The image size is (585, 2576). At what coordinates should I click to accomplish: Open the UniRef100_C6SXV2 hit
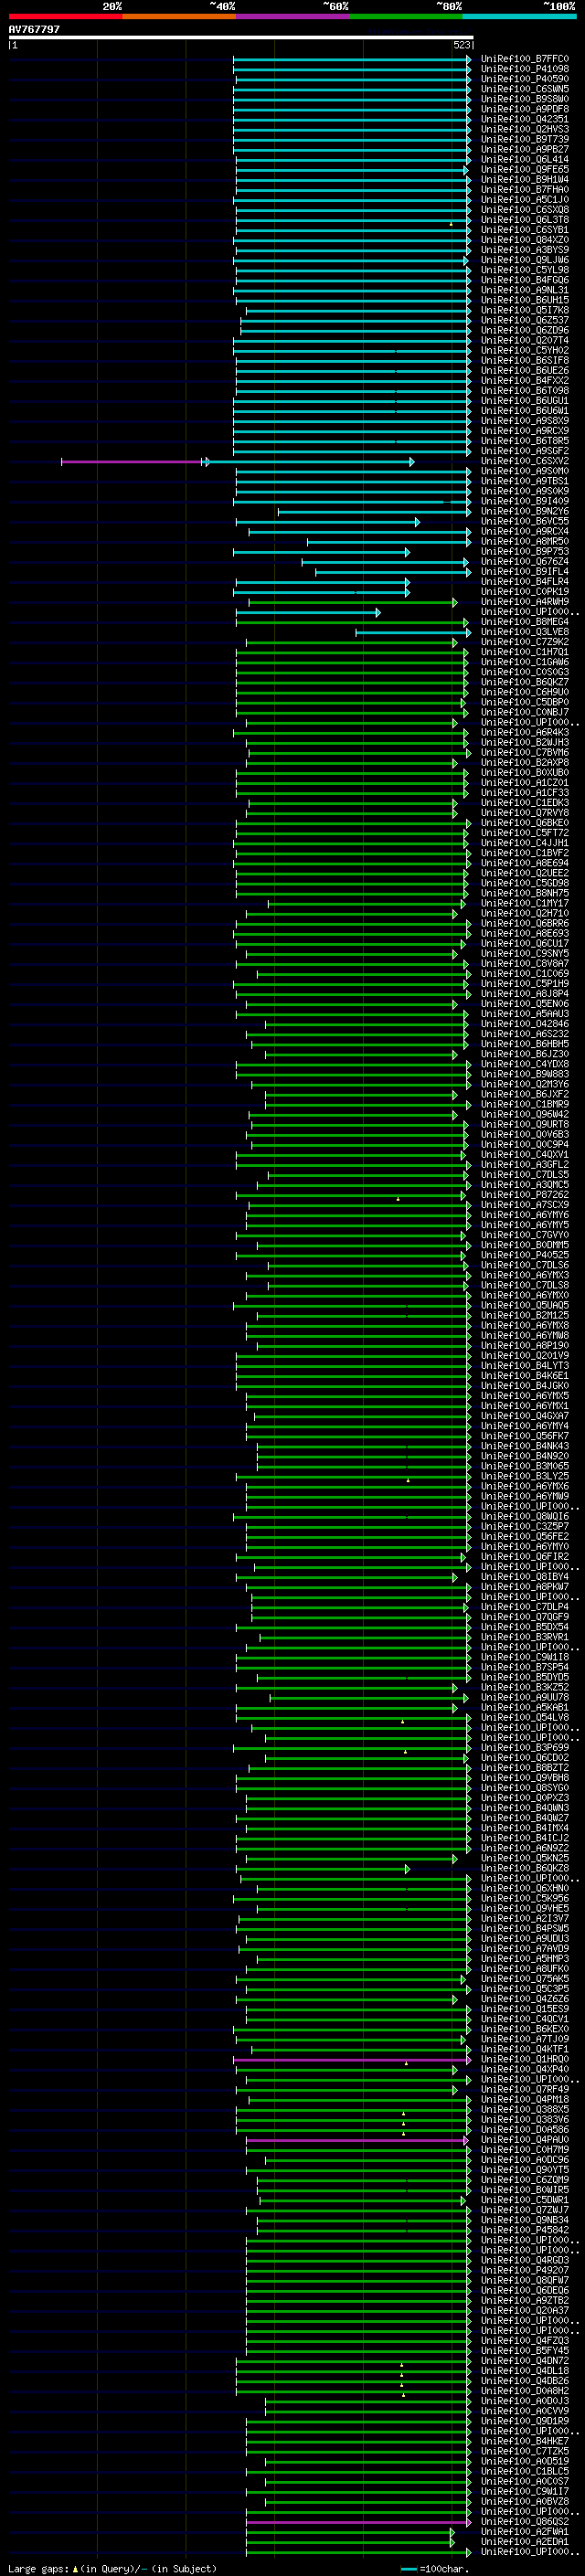tap(525, 461)
